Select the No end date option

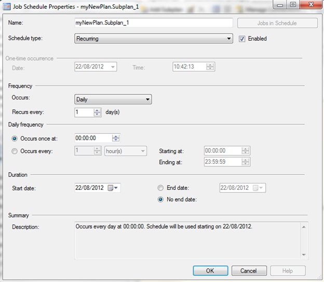160,200
